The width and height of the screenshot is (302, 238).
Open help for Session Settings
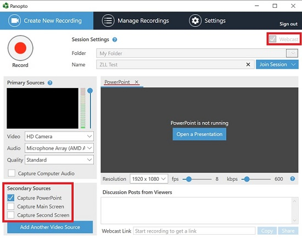point(115,40)
